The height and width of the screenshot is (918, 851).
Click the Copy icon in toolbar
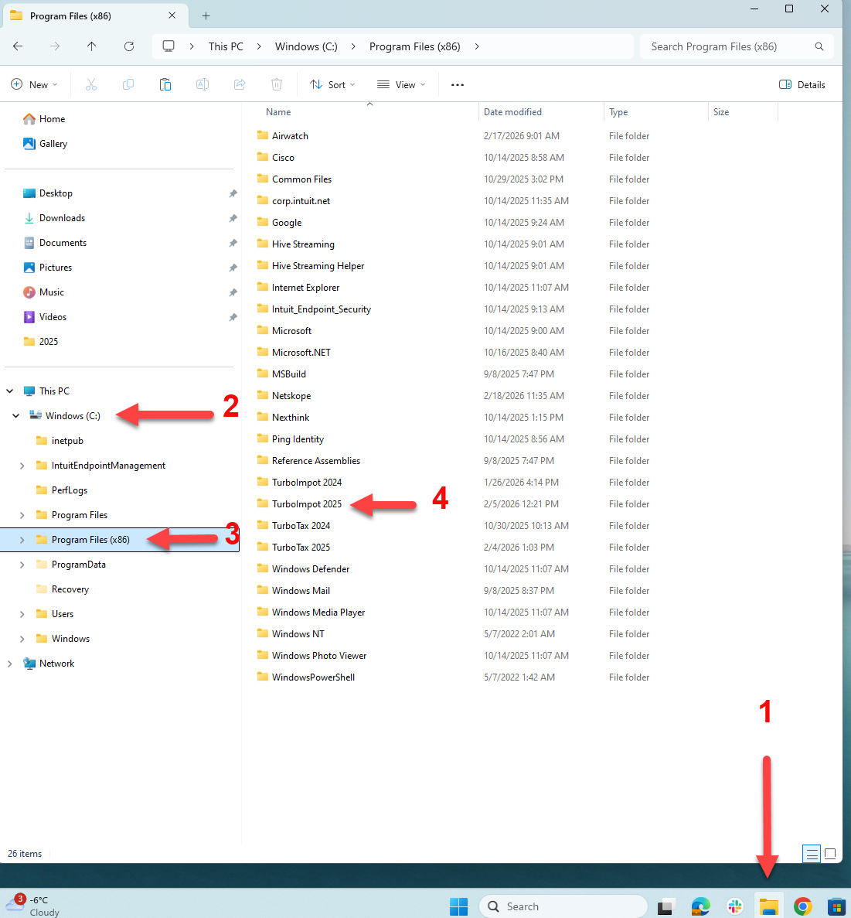128,85
